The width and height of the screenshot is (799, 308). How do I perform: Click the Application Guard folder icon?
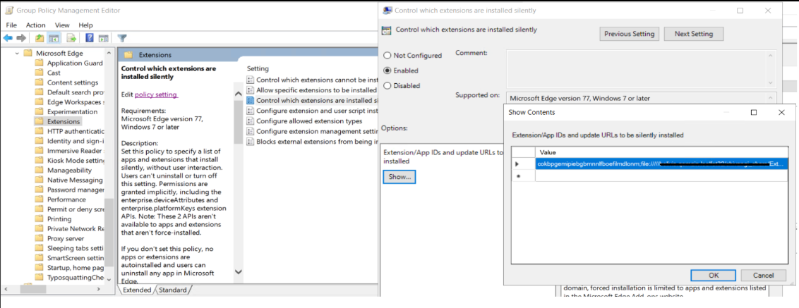39,63
